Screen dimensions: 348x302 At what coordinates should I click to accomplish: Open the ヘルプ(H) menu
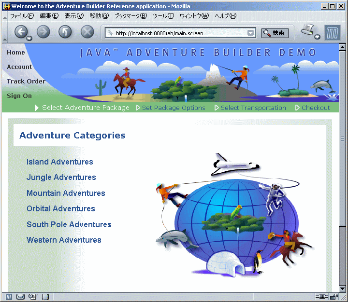click(226, 16)
